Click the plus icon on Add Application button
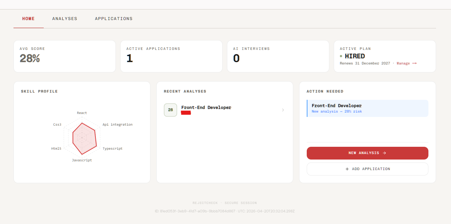451x224 pixels. (346, 169)
